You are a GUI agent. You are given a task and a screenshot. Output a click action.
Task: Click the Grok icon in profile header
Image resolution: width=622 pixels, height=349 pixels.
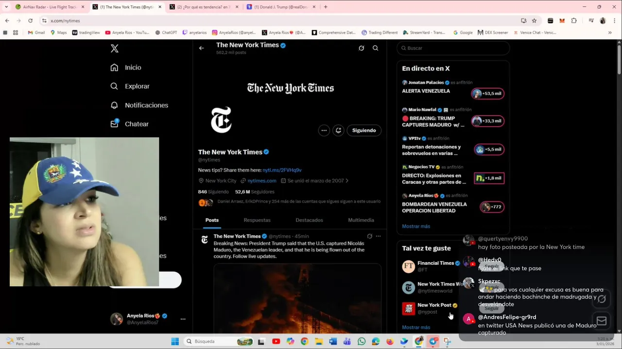click(361, 48)
